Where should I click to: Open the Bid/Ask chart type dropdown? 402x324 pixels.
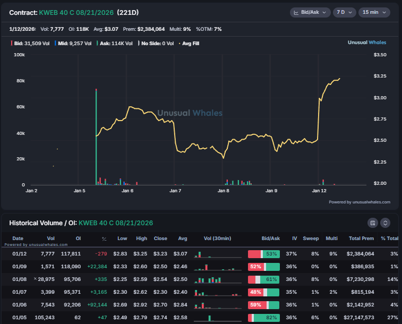click(310, 12)
